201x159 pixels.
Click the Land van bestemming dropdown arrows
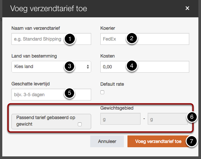(x=88, y=66)
